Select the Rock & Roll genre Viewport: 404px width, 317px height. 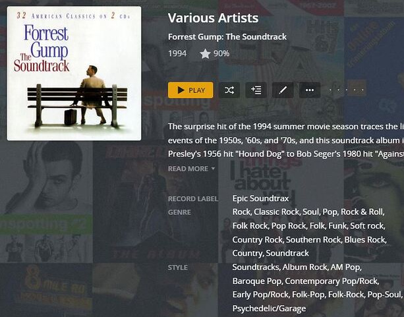(x=362, y=212)
